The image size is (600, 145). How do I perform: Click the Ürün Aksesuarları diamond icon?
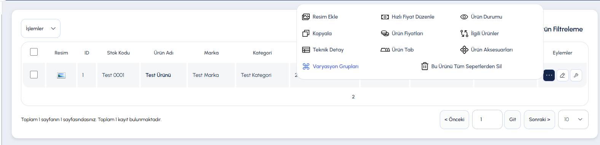464,50
